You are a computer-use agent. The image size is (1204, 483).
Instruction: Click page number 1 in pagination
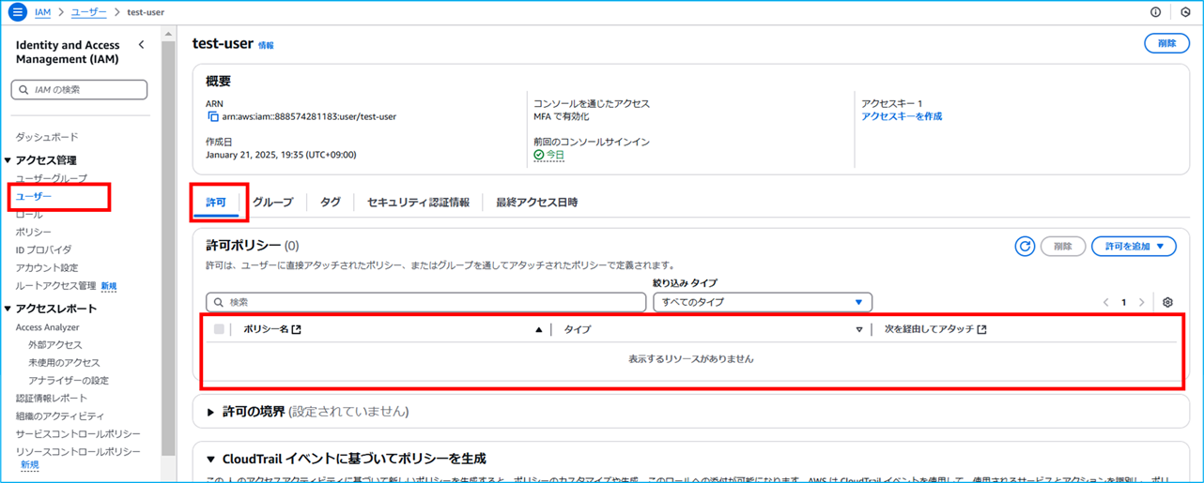[1123, 303]
